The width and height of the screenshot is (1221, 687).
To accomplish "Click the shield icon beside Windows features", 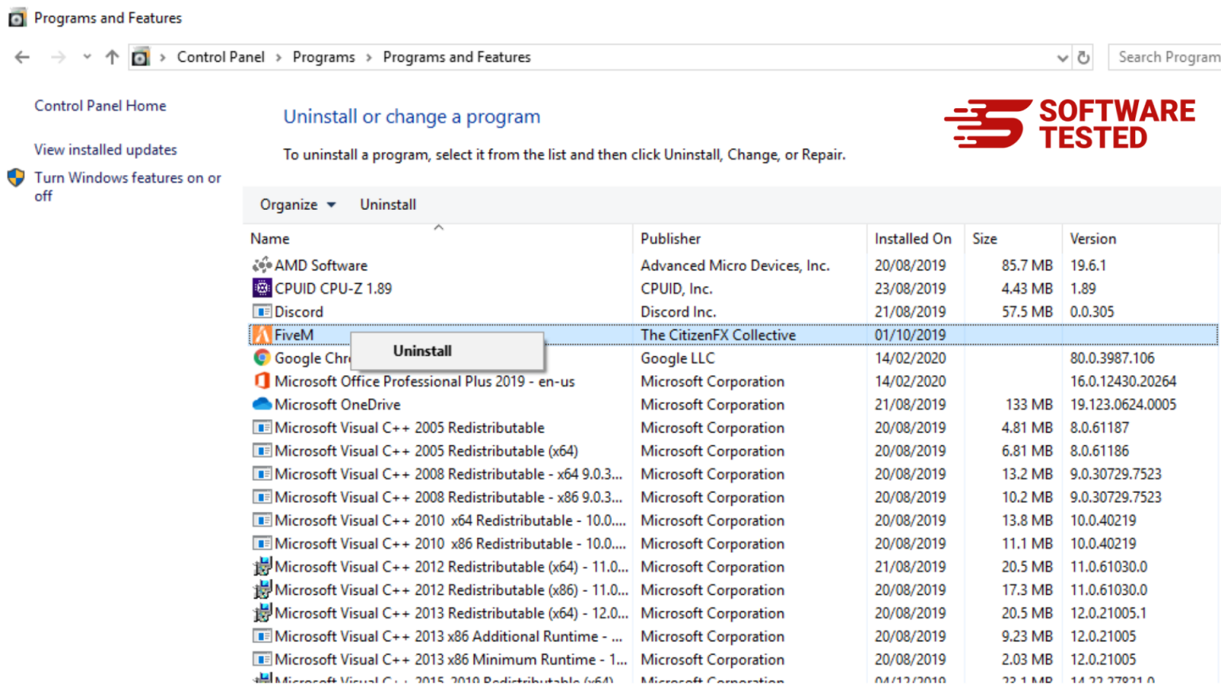I will pos(16,177).
